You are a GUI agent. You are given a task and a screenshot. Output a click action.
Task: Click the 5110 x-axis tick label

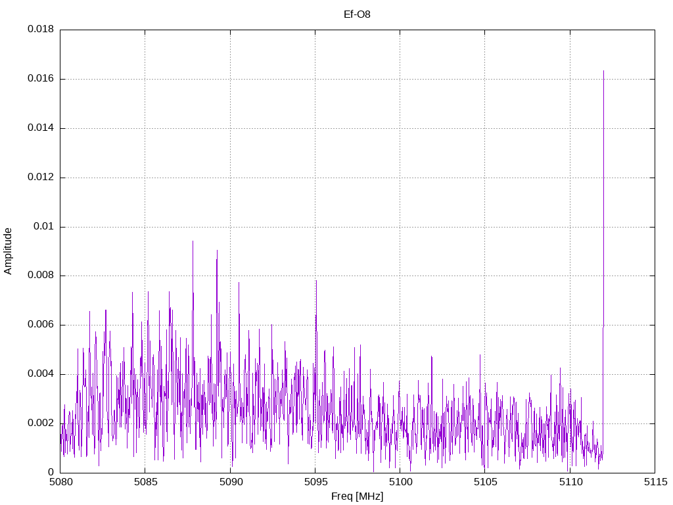coord(570,482)
